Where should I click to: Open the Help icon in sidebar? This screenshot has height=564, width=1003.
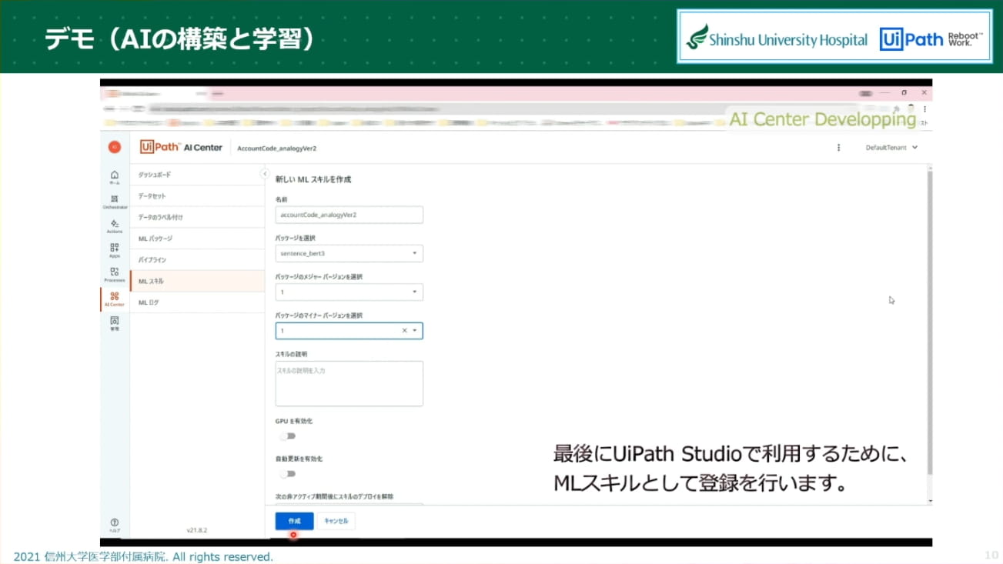click(115, 526)
